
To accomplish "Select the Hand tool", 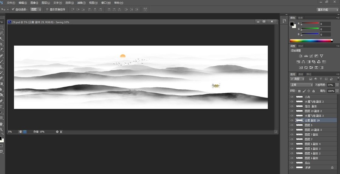I will 1,124.
